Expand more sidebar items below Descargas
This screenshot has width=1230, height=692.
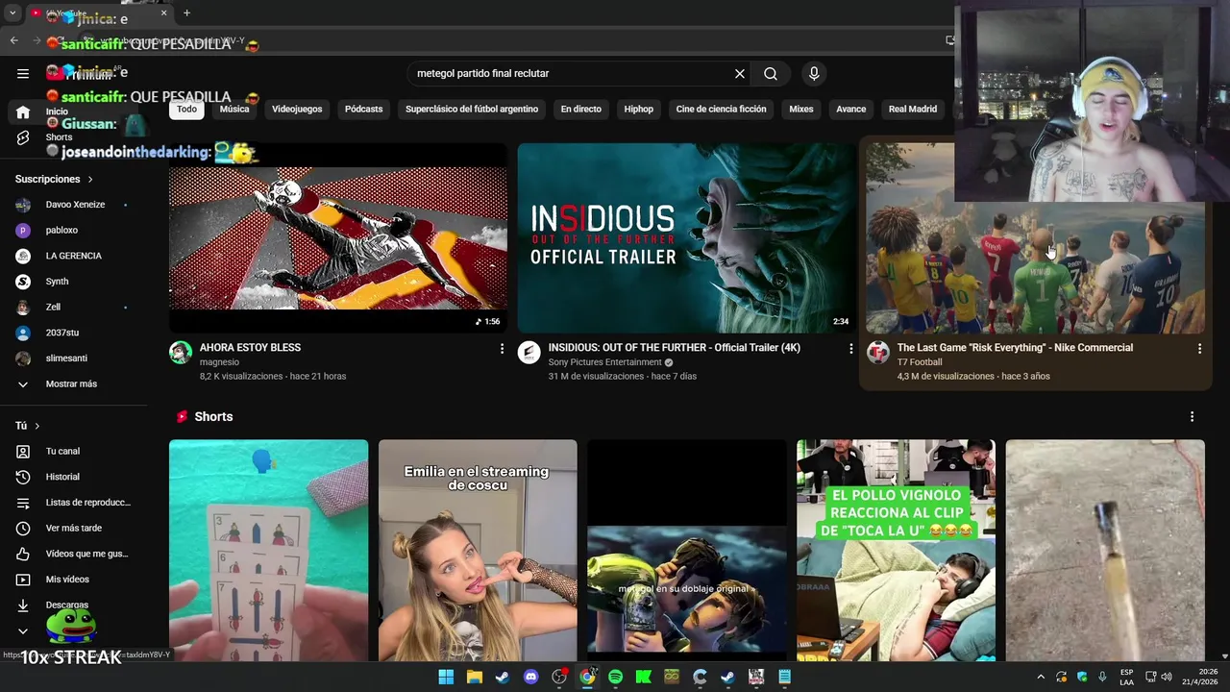pyautogui.click(x=23, y=631)
